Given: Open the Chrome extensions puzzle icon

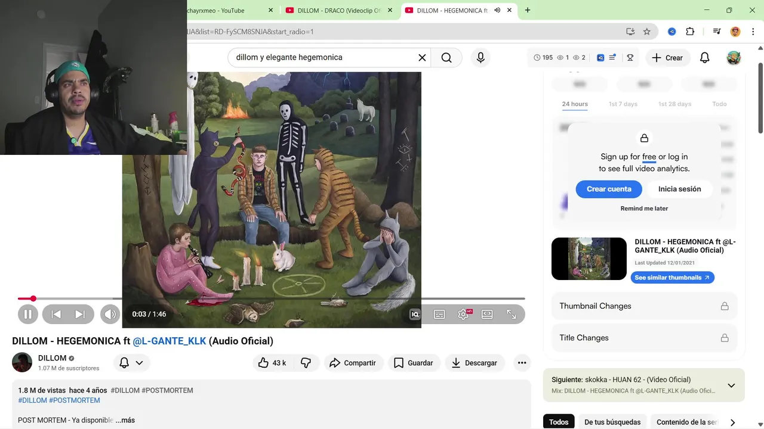Looking at the screenshot, I should click(690, 32).
